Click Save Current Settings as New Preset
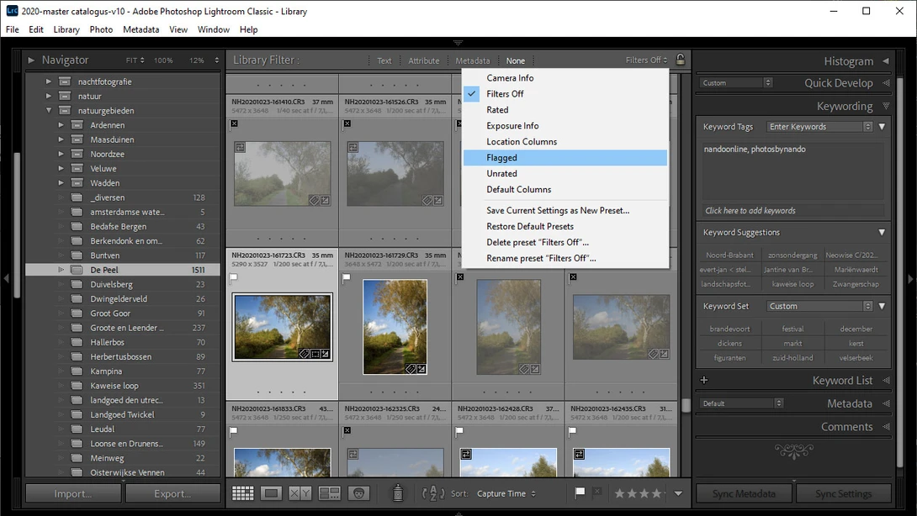The image size is (917, 516). (x=565, y=210)
